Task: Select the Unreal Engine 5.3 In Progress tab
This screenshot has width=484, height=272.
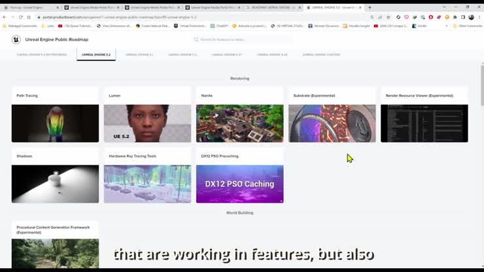Action: (x=42, y=55)
